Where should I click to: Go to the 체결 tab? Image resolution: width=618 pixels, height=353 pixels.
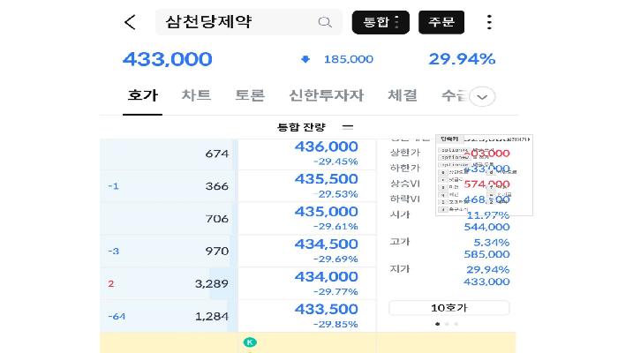click(403, 95)
